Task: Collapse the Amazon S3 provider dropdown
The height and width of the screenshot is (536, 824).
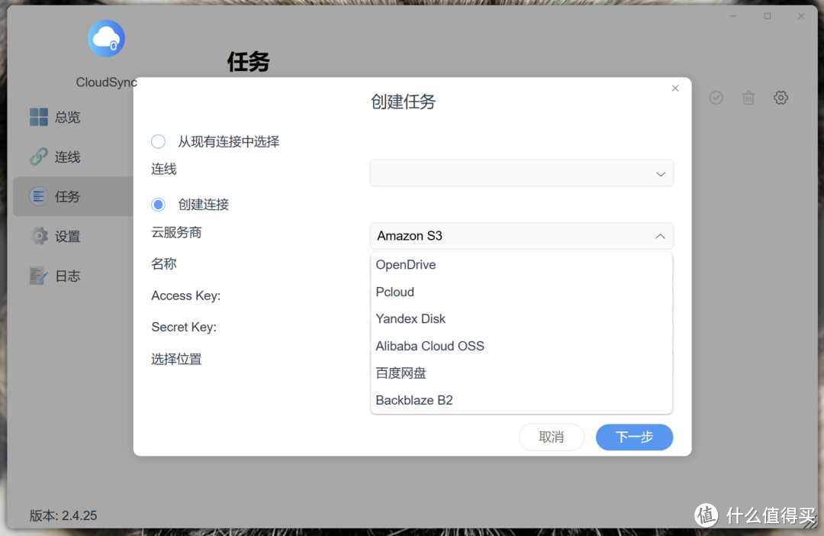Action: tap(521, 236)
